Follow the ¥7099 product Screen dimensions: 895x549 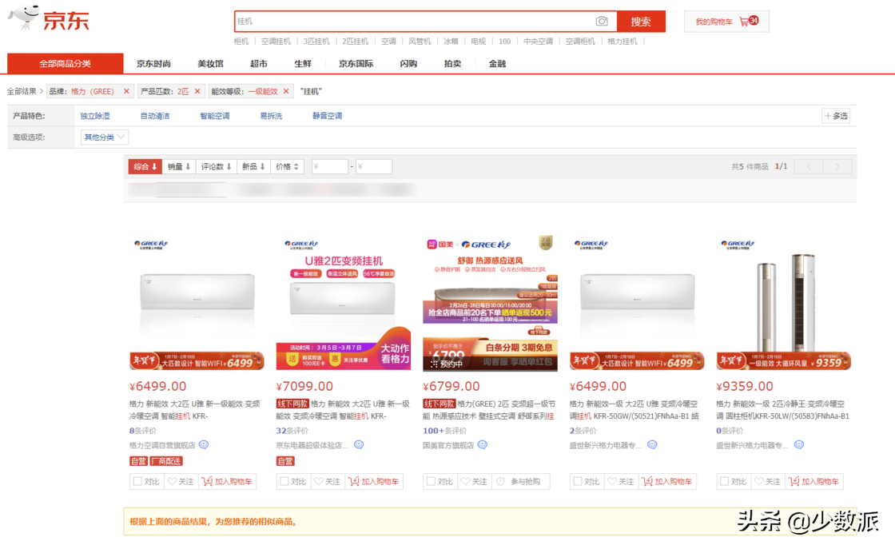[x=328, y=482]
